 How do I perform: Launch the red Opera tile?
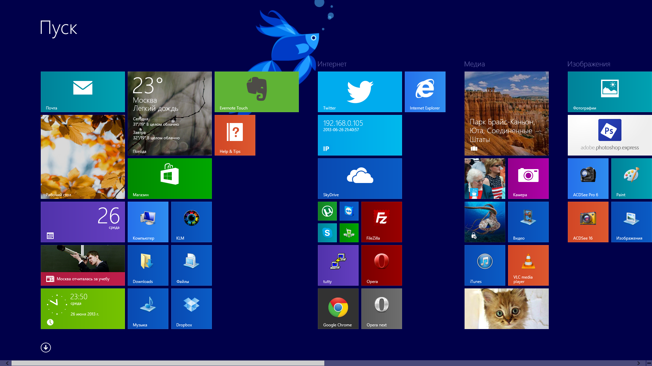[x=382, y=265]
